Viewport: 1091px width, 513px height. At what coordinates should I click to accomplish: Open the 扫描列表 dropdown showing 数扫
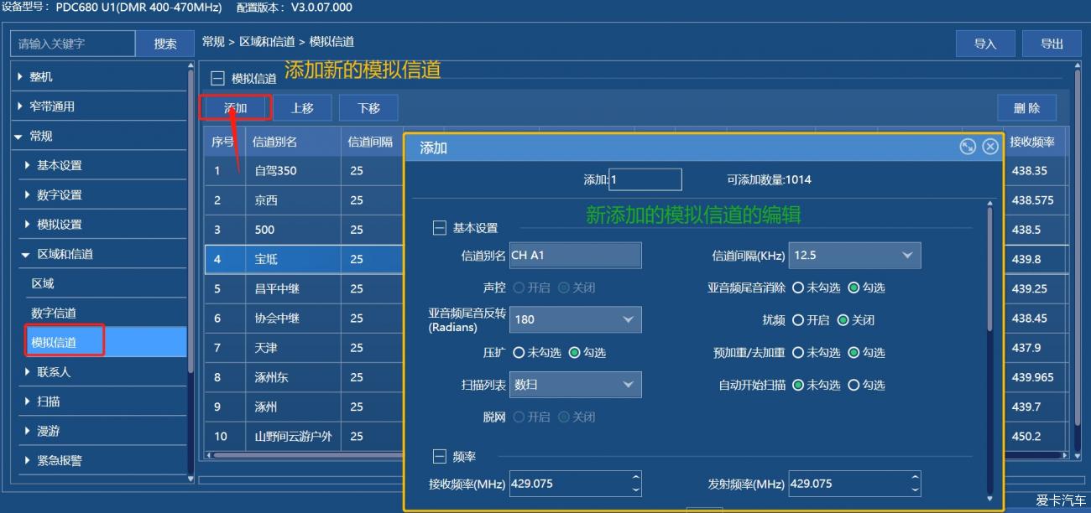click(628, 384)
